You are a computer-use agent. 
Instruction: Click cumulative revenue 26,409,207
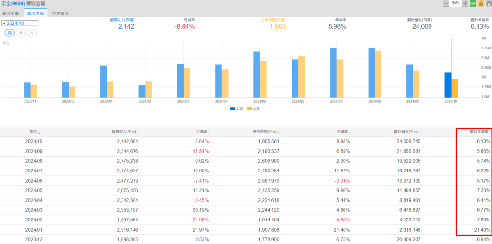click(407, 240)
